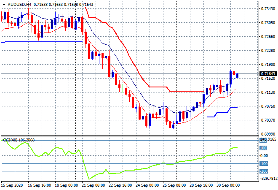278x190 pixels.
Task: Select the green CCI oscillator line
Action: point(126,171)
